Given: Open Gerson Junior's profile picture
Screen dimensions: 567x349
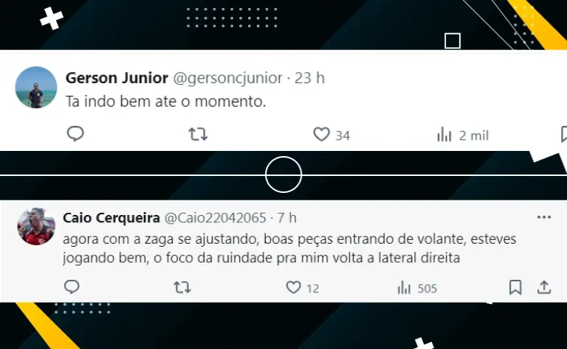Looking at the screenshot, I should [x=35, y=87].
